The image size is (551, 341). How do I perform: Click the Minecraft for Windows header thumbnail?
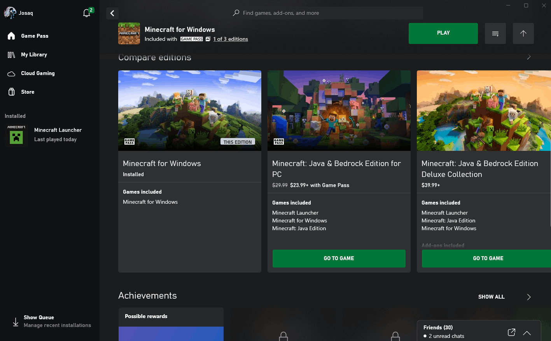(129, 33)
